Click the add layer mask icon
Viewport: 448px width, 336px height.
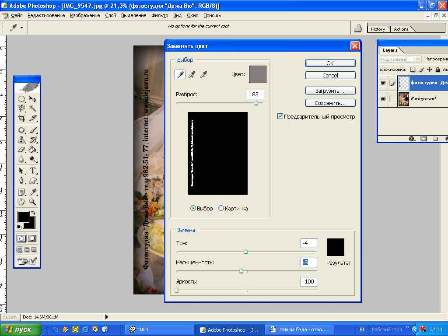click(423, 139)
